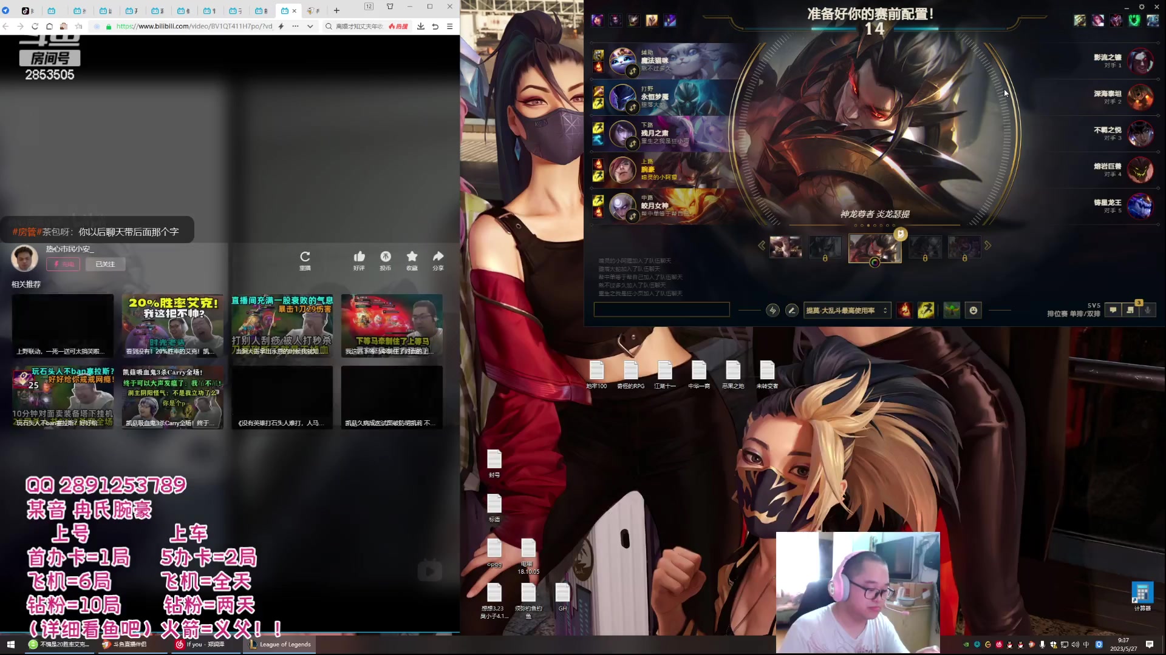
Task: Toggle the Chinese input method indicator
Action: [x=1086, y=644]
